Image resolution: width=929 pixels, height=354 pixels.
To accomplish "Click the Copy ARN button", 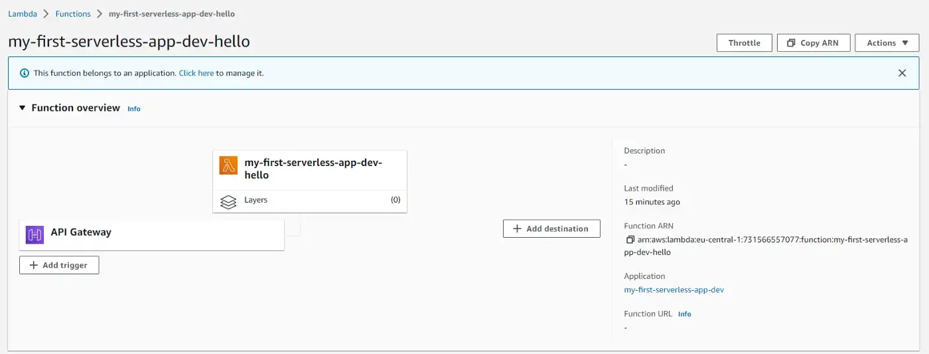I will (x=812, y=43).
